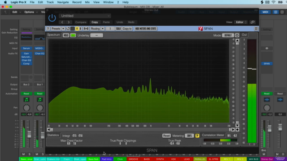Open the Metering DBFS selector
Viewport: 287px width, 161px height.
[x=189, y=136]
